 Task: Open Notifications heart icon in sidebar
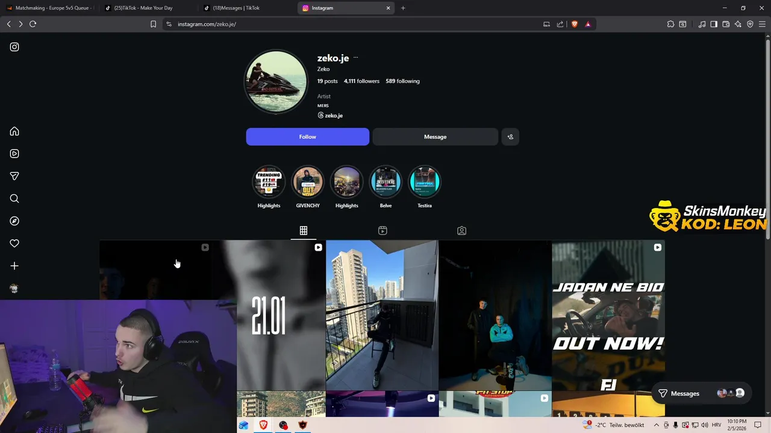click(x=14, y=244)
